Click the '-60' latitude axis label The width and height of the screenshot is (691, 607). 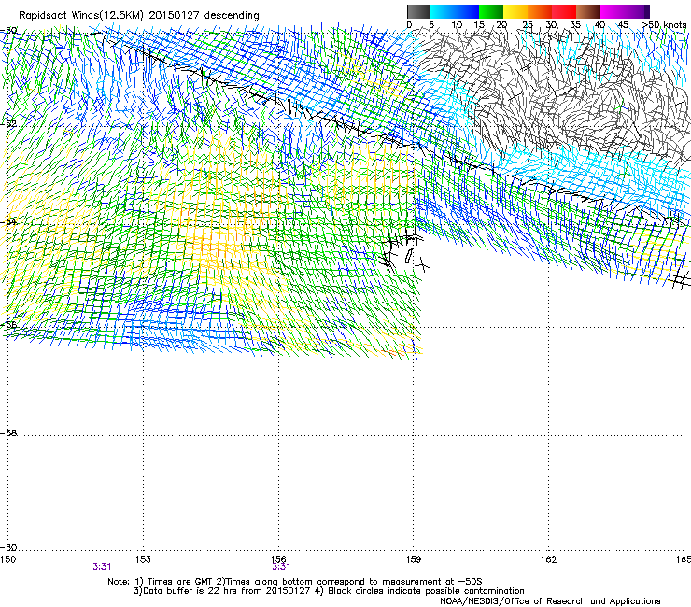[x=8, y=547]
